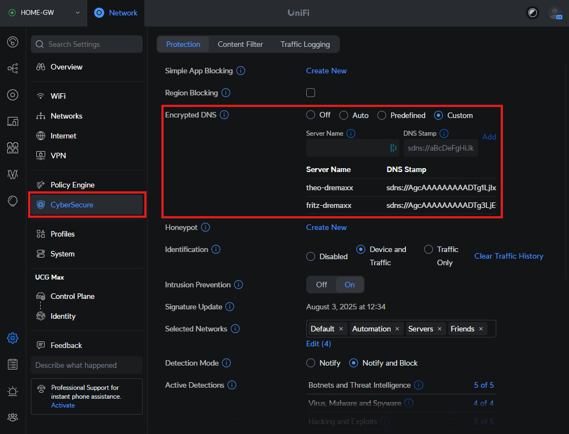The image size is (569, 434).
Task: Open the Radios waveform icon in left rail
Action: pyautogui.click(x=13, y=174)
